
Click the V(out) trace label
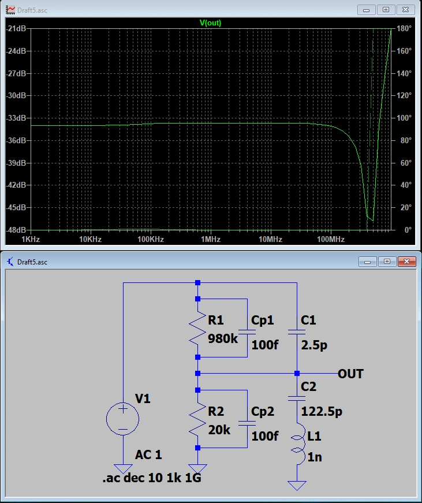pyautogui.click(x=210, y=23)
